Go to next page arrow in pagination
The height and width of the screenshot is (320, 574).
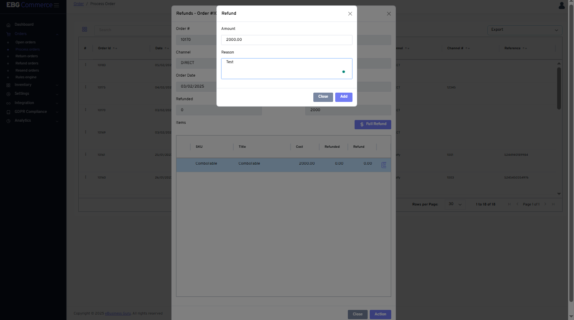(545, 204)
